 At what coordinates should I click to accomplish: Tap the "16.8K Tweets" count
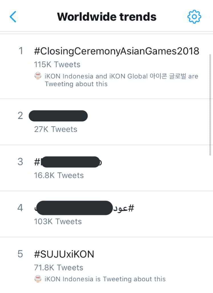[59, 175]
